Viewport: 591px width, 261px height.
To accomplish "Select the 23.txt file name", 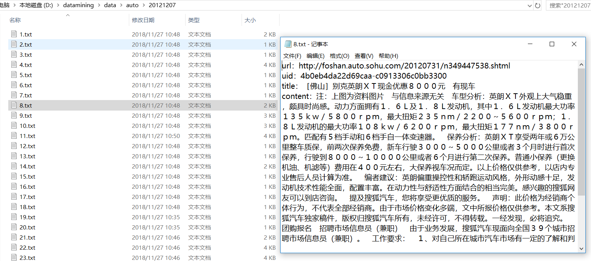I will click(27, 258).
